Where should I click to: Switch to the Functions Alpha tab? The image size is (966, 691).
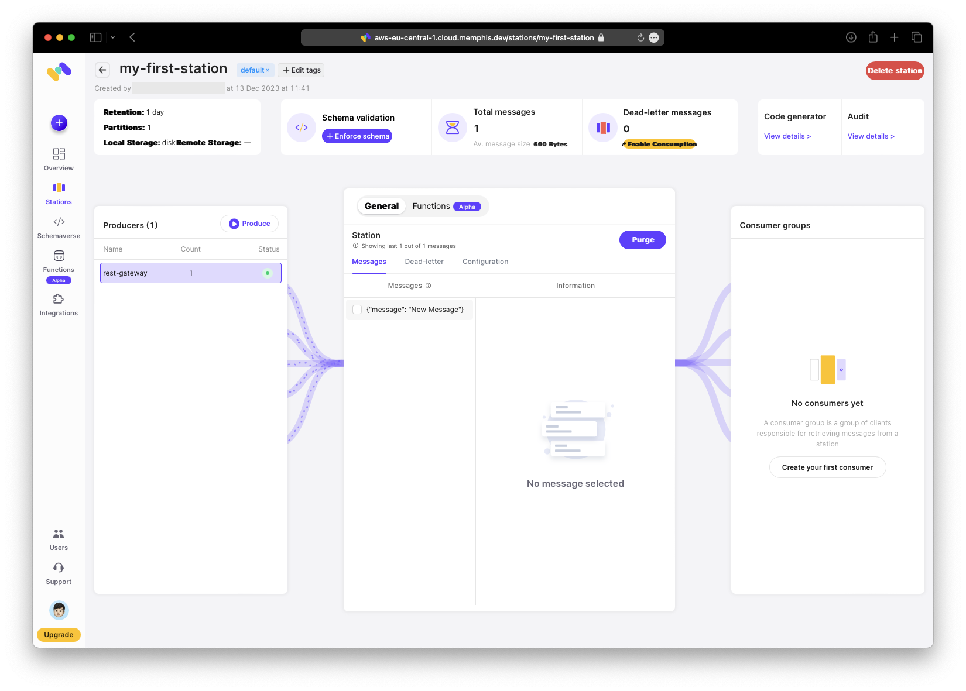446,207
